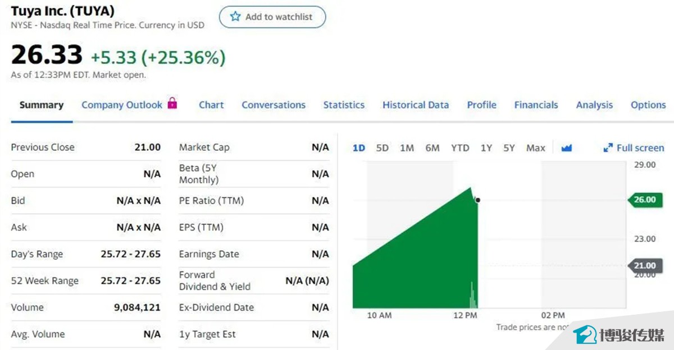Go to the Options tab
Image resolution: width=674 pixels, height=350 pixels.
click(x=648, y=105)
